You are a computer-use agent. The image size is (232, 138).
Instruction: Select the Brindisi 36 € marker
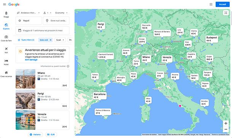[205, 103]
